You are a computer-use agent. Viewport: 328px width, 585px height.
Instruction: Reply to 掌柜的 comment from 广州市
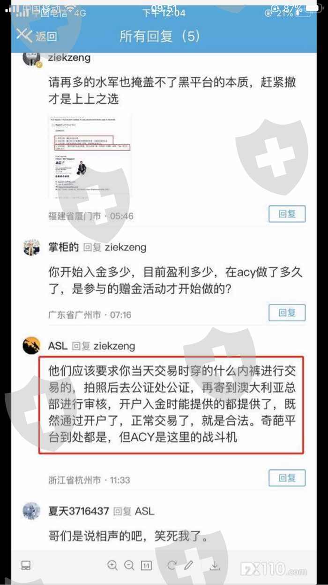(287, 312)
